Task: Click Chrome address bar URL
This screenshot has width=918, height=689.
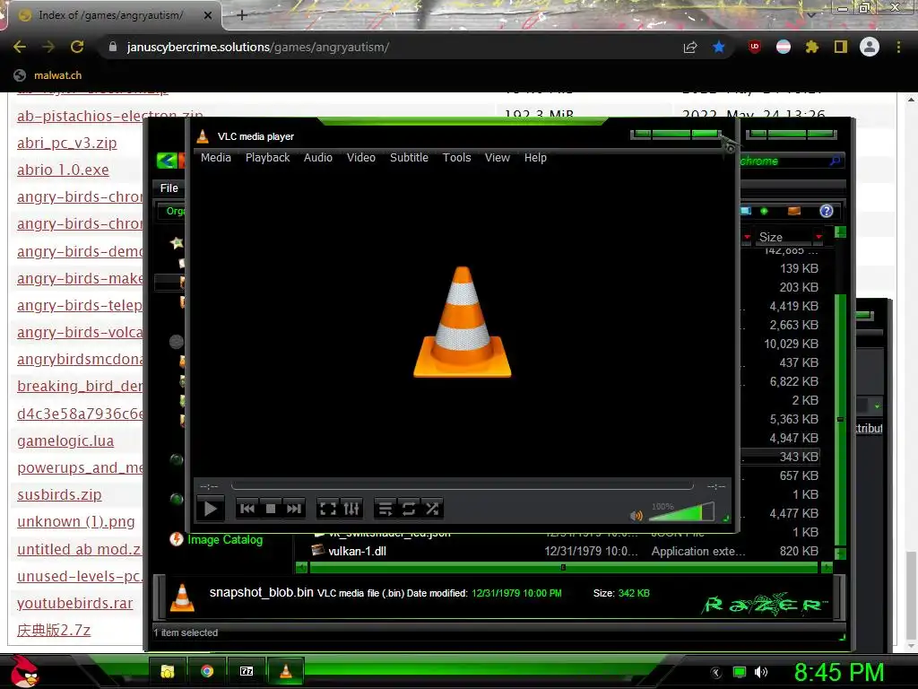Action: click(257, 47)
